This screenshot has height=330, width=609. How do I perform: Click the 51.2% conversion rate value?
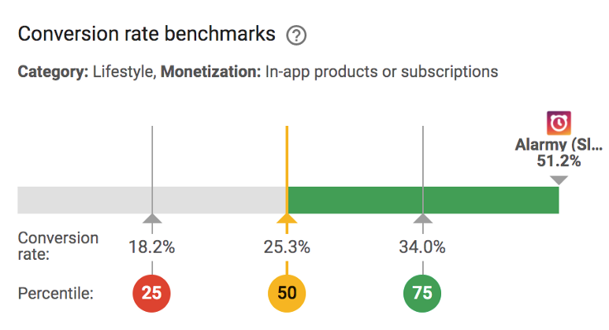(559, 161)
